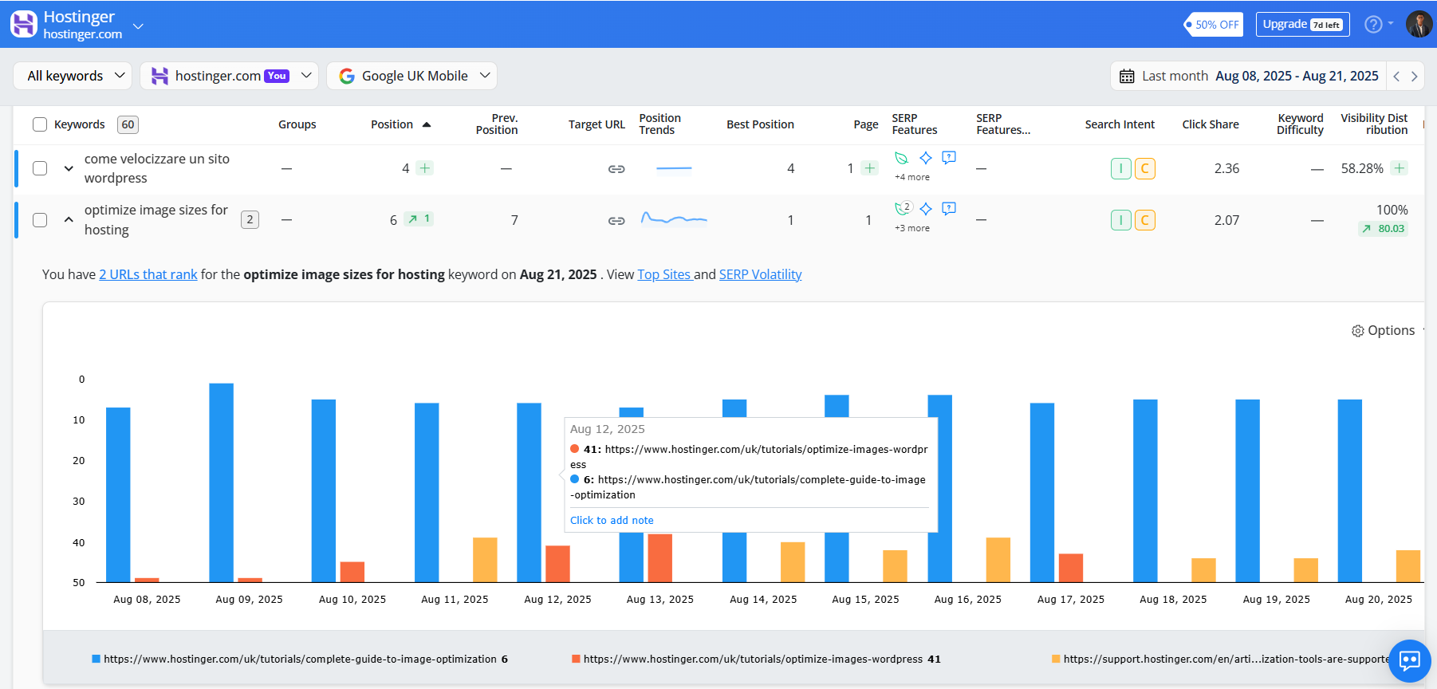Open target URL link icon for optimize image row
1437x689 pixels.
[616, 221]
